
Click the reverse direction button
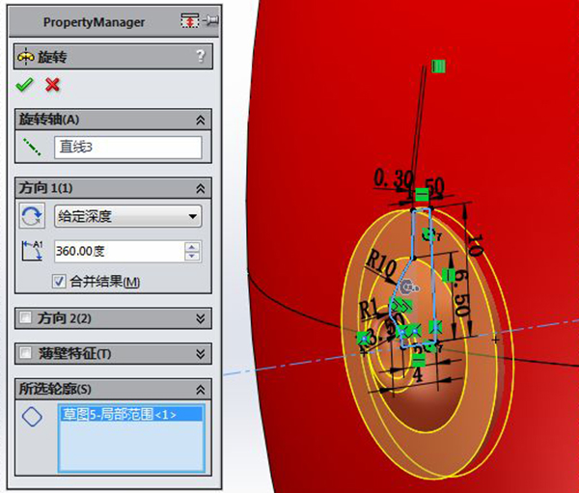[32, 216]
